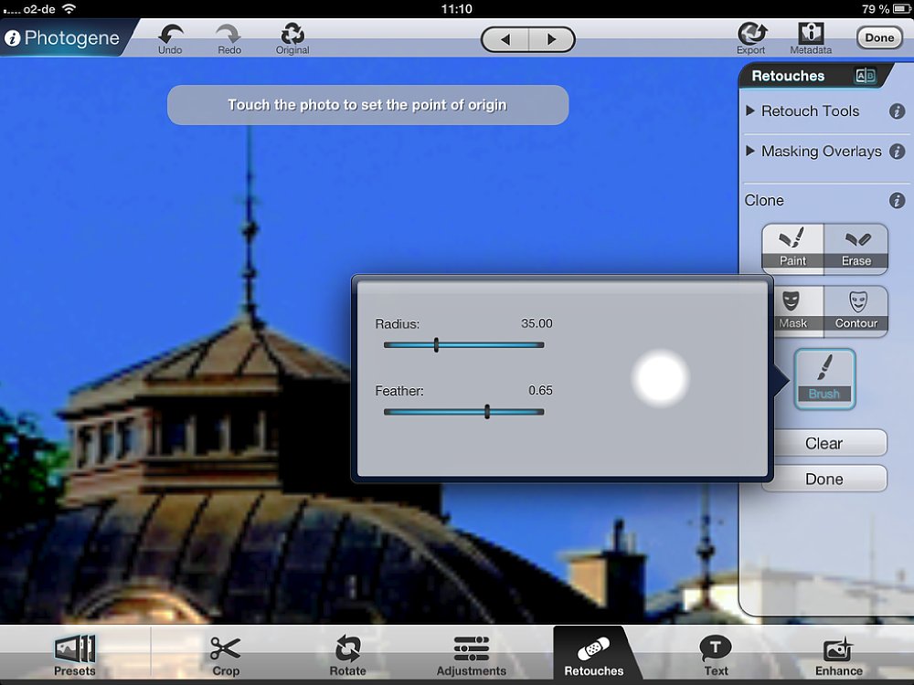The width and height of the screenshot is (914, 685).
Task: Toggle the before/after compare icon
Action: (865, 77)
